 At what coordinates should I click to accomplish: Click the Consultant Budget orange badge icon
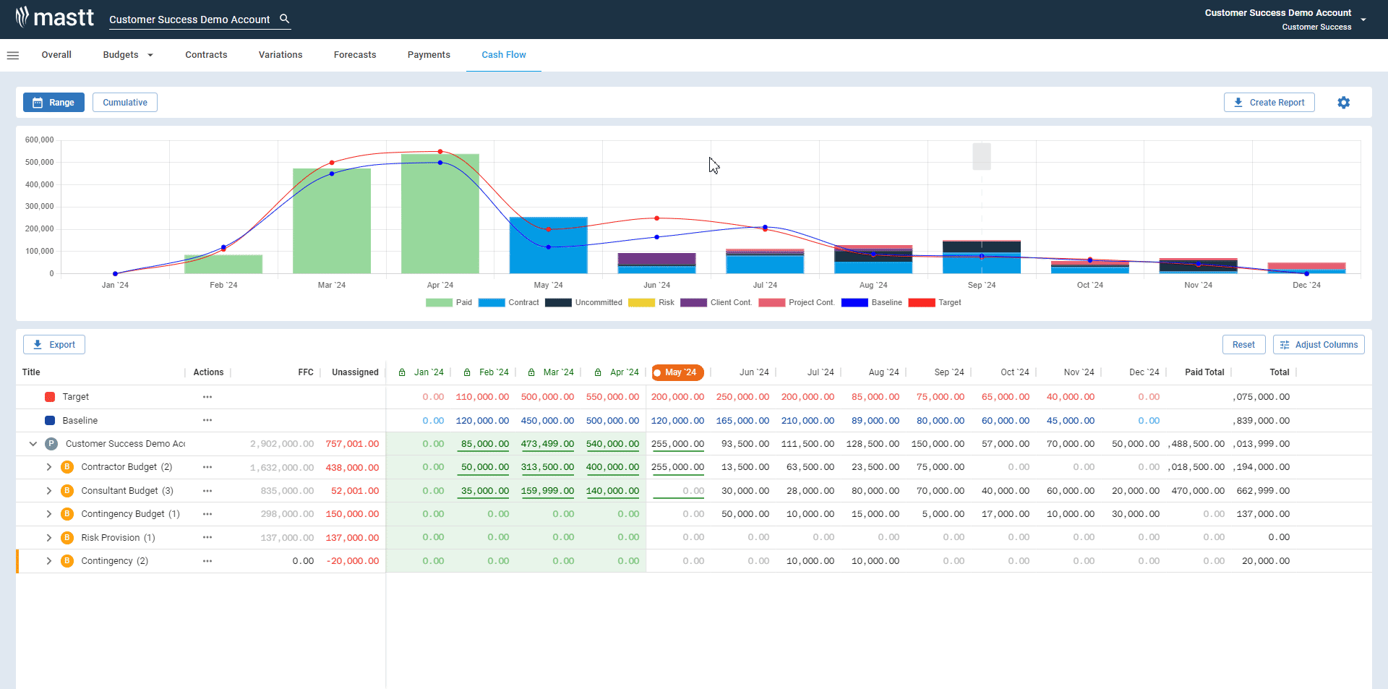pos(67,491)
